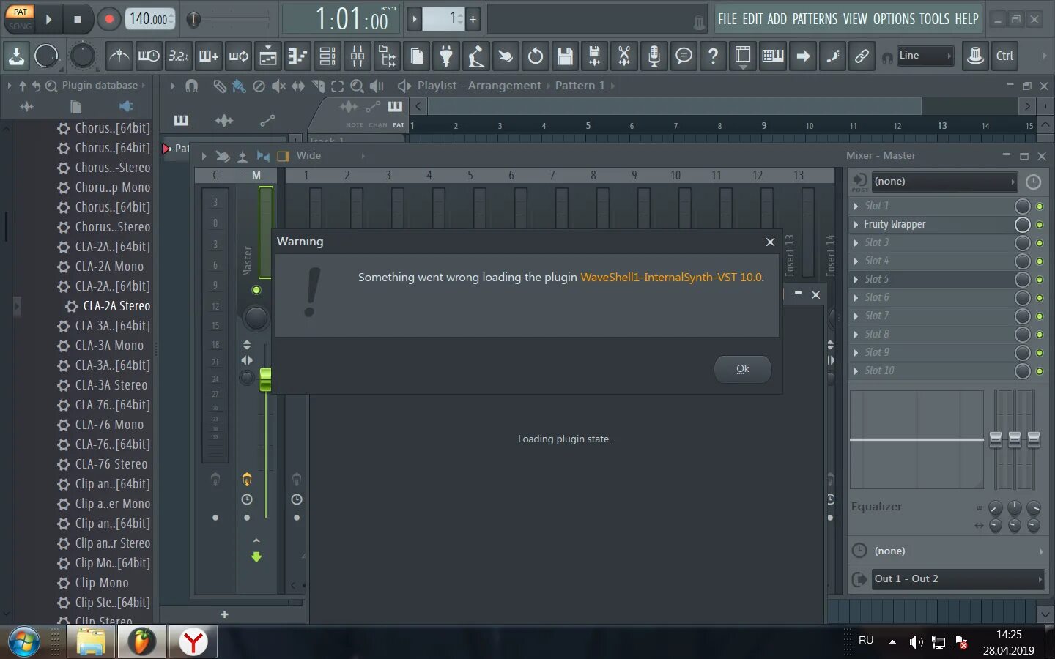Viewport: 1055px width, 659px height.
Task: Open project info speech bubble icon
Action: pyautogui.click(x=684, y=56)
